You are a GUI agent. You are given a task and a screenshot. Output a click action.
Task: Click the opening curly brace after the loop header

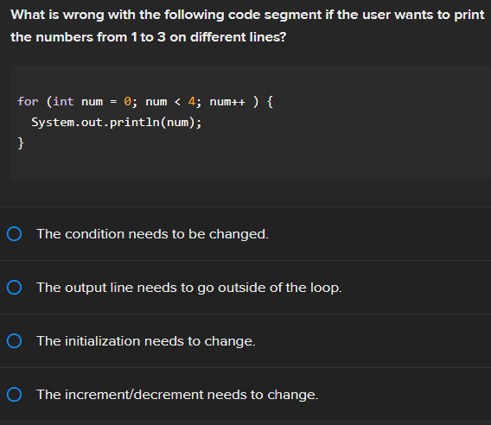click(x=271, y=102)
